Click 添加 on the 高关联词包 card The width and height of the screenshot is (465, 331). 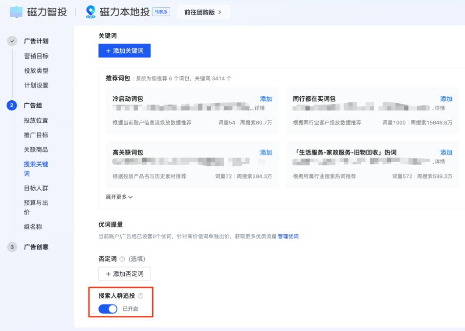pyautogui.click(x=266, y=152)
